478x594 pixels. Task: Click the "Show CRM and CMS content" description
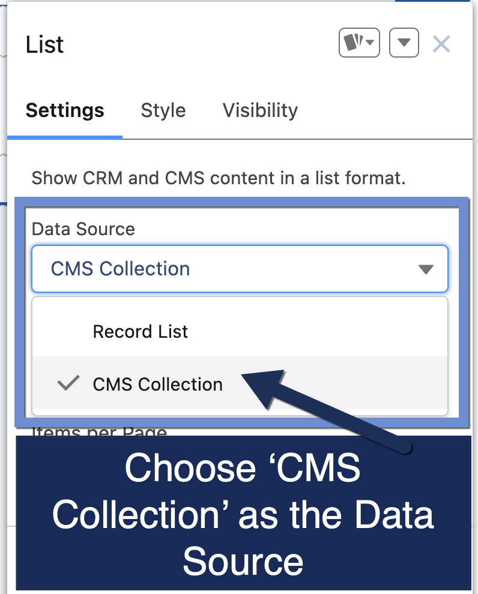click(219, 178)
